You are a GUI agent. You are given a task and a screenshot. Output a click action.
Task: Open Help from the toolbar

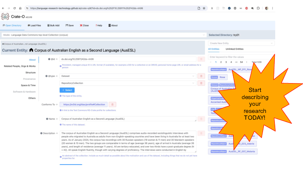(x=99, y=26)
